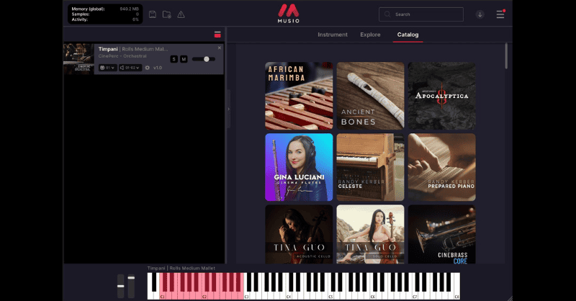Solo the Timpani instrument
The image size is (576, 301).
coord(174,59)
